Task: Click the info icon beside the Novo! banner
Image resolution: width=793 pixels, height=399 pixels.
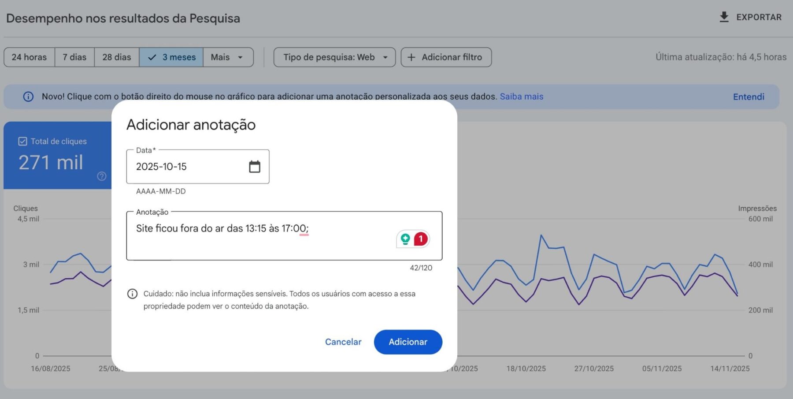Action: (x=29, y=97)
